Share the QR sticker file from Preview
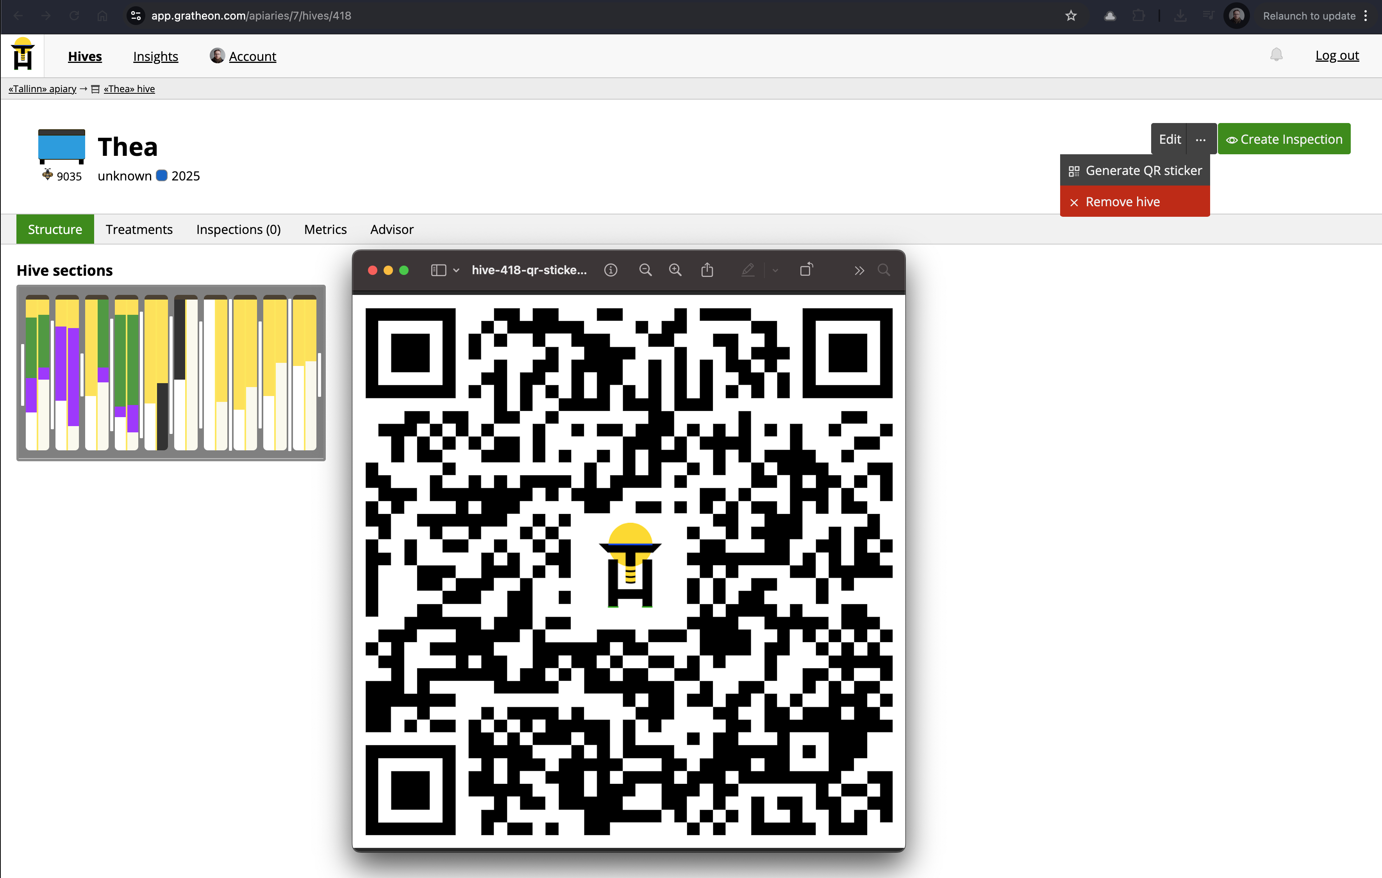Viewport: 1382px width, 878px height. click(x=707, y=270)
